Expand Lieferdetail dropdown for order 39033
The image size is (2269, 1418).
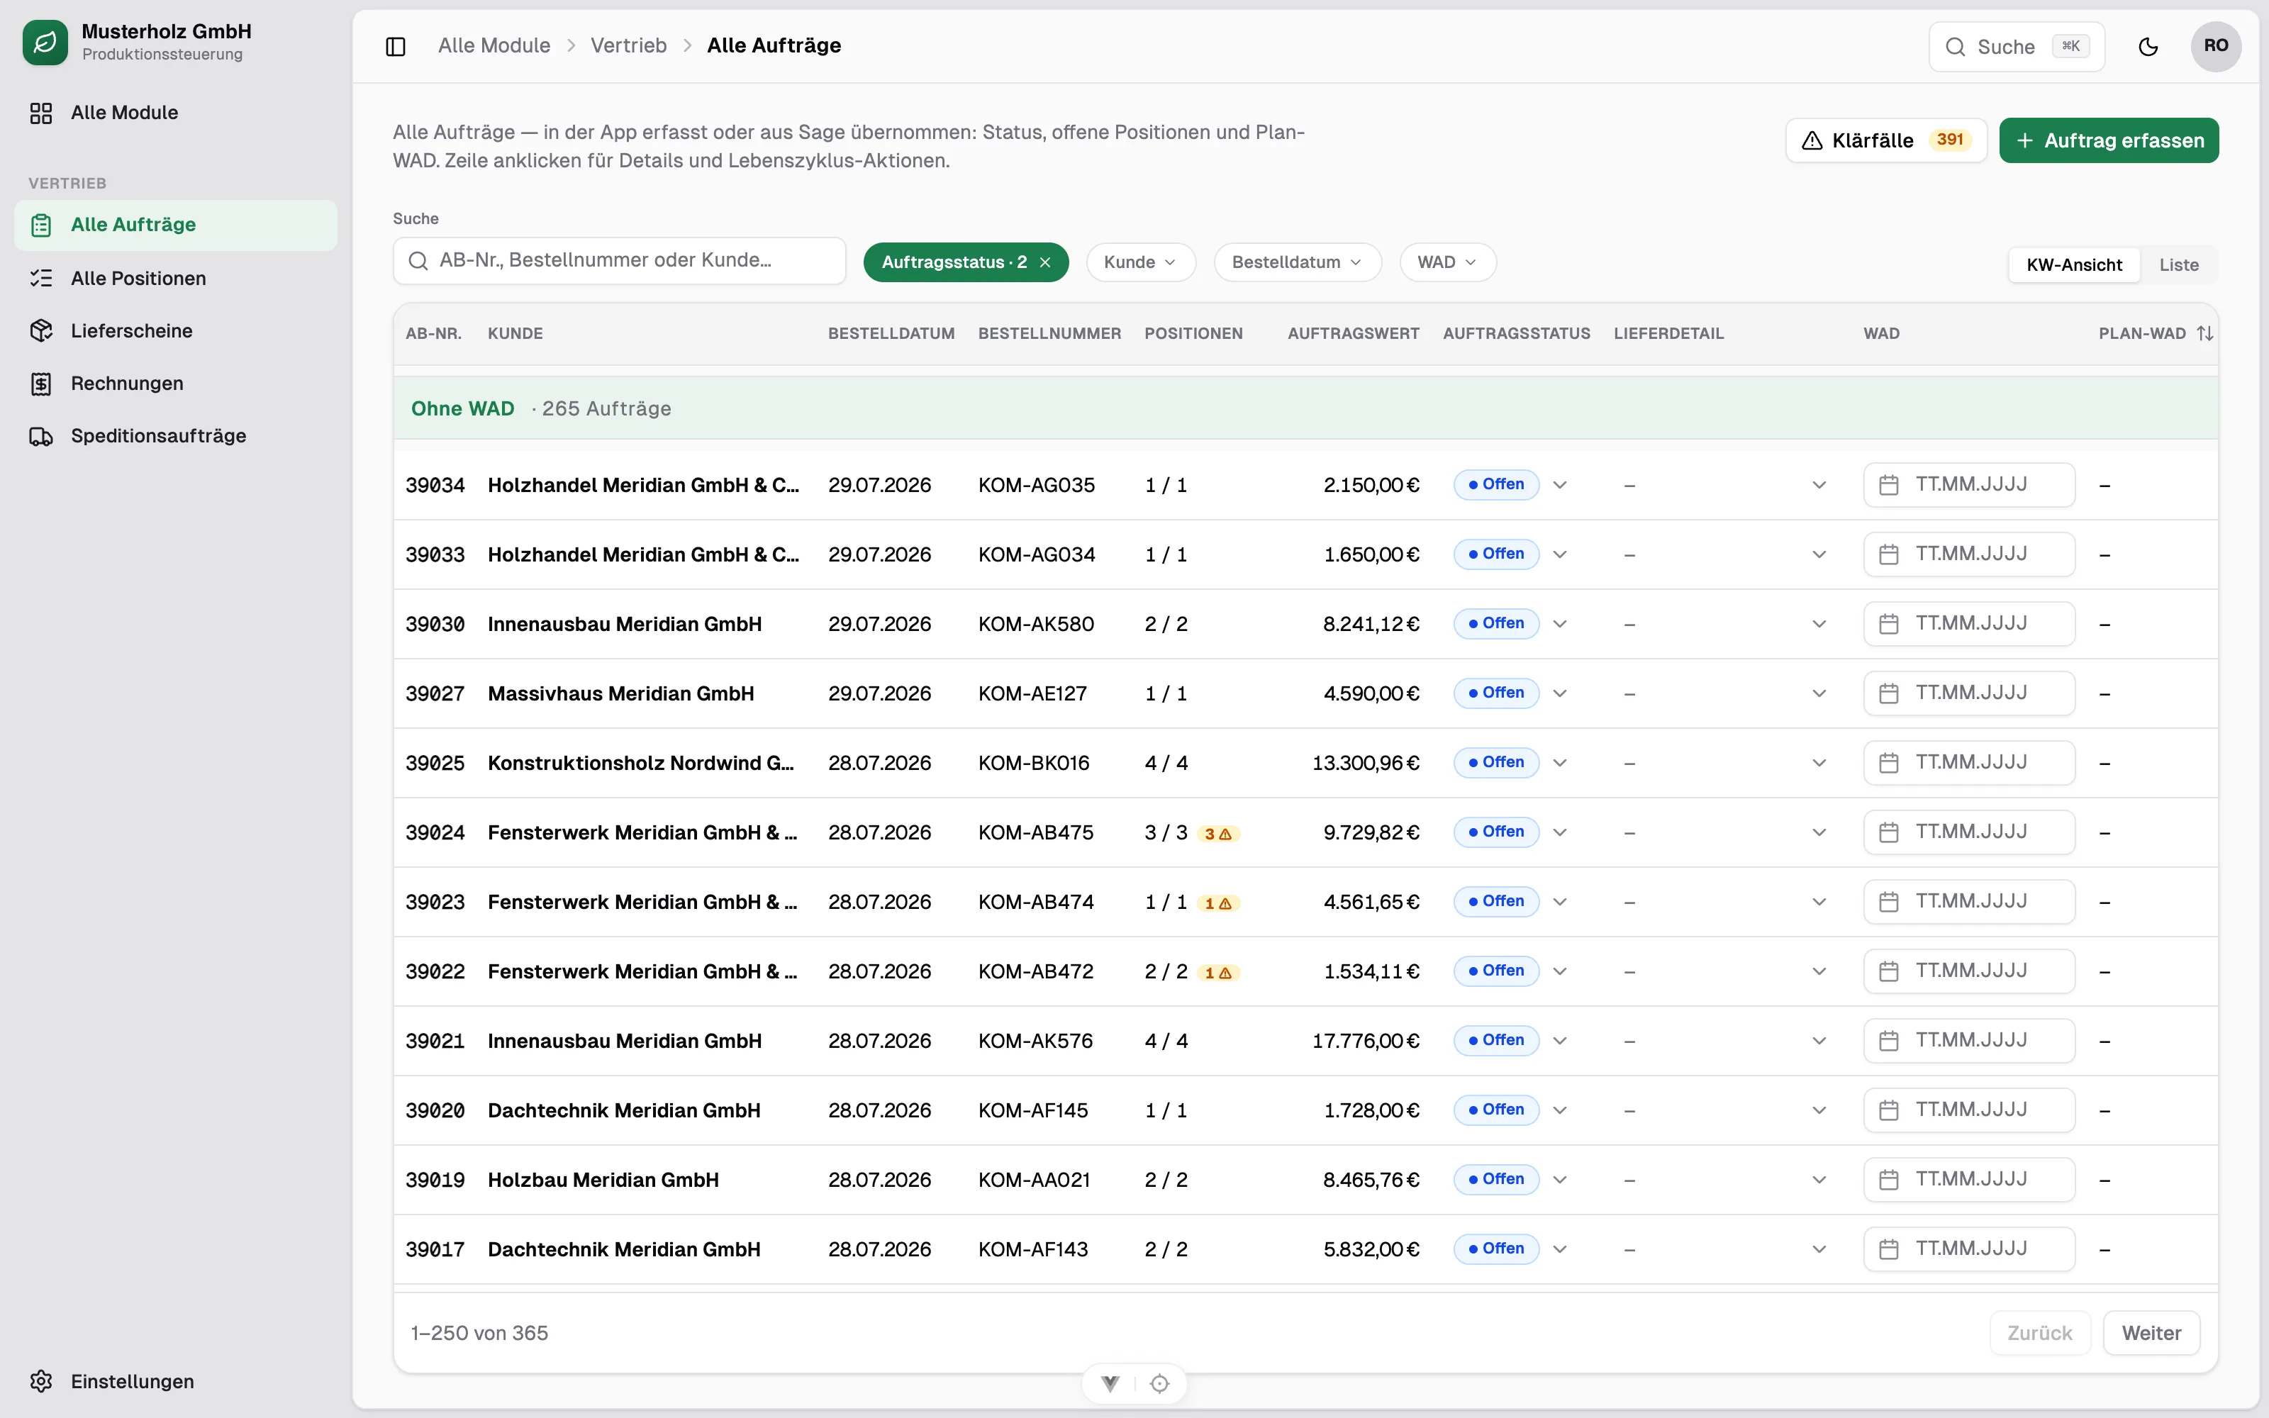click(1819, 554)
